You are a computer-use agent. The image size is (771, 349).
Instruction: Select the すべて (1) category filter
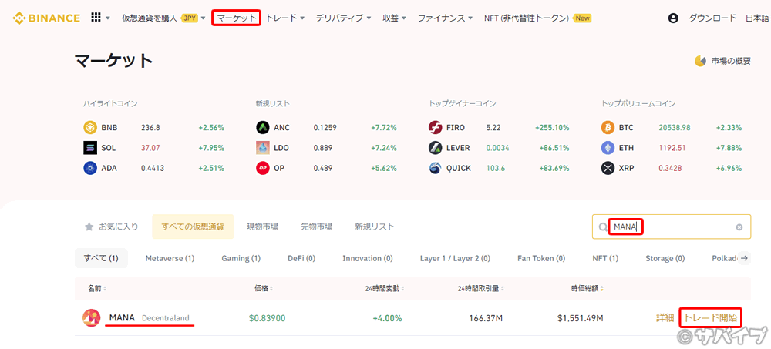point(101,258)
